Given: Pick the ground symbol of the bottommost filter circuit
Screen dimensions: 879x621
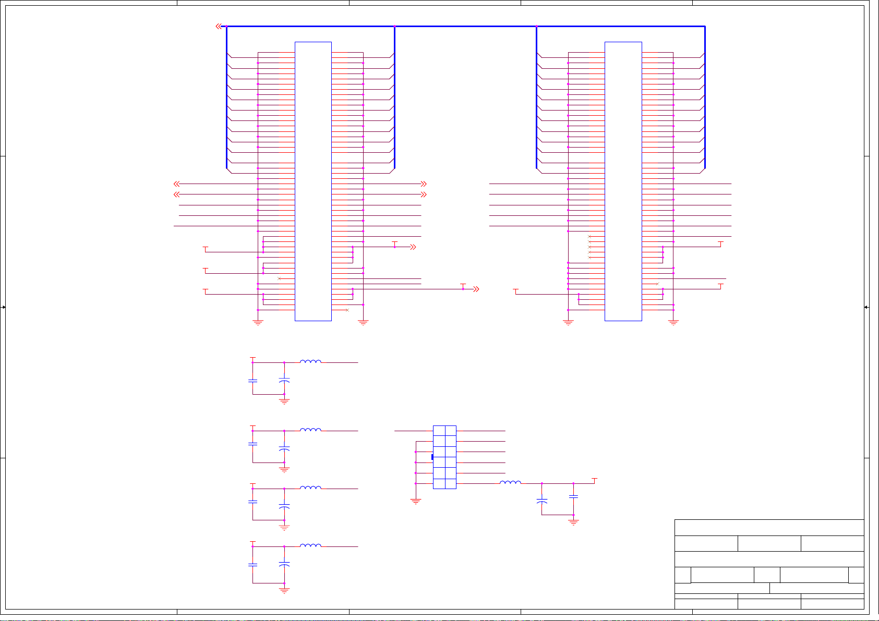Looking at the screenshot, I should pyautogui.click(x=284, y=591).
